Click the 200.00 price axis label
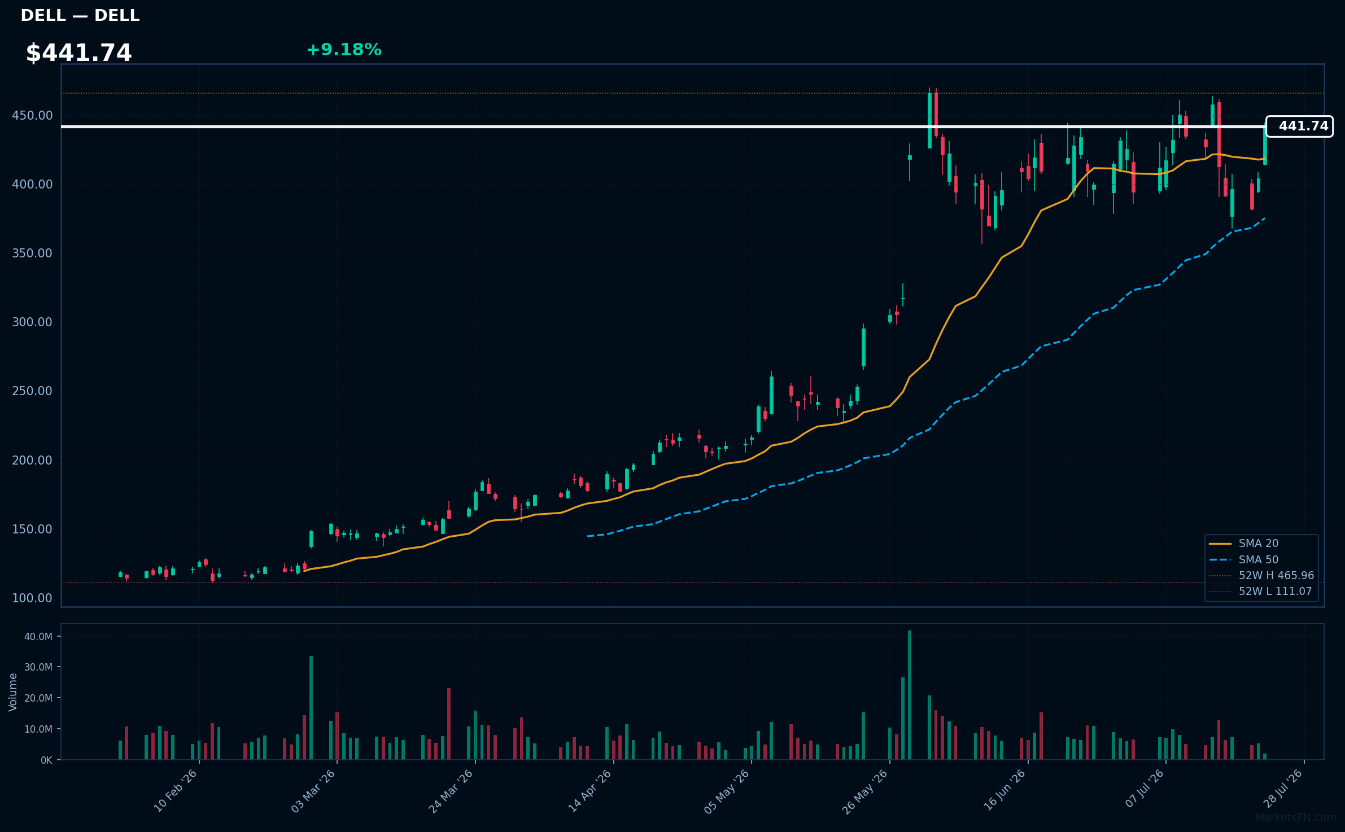Image resolution: width=1345 pixels, height=832 pixels. (32, 461)
